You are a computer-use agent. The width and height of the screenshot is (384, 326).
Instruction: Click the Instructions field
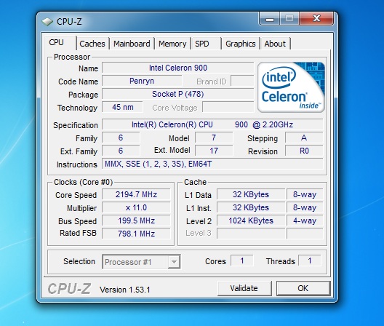coord(212,164)
